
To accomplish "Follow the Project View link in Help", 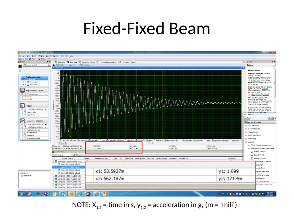I will 256,80.
